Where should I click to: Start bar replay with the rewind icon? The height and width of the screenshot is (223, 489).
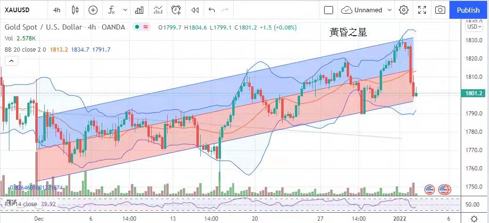click(x=194, y=10)
